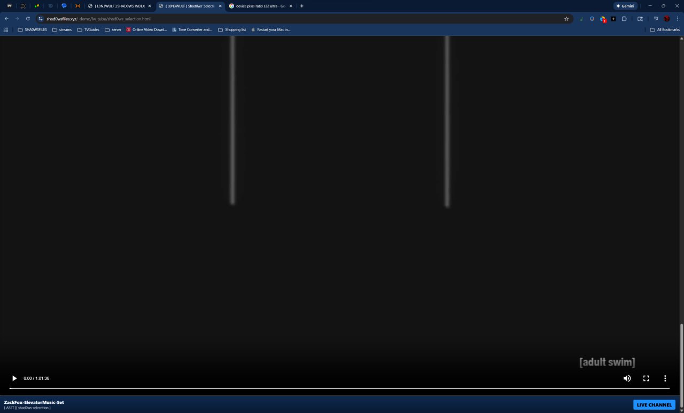Open Gemini assistant in Chrome

point(625,6)
